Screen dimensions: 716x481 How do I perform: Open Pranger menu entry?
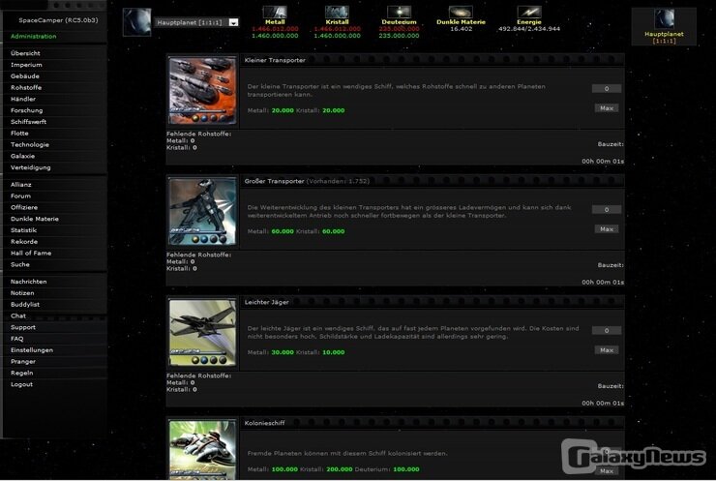coord(23,362)
